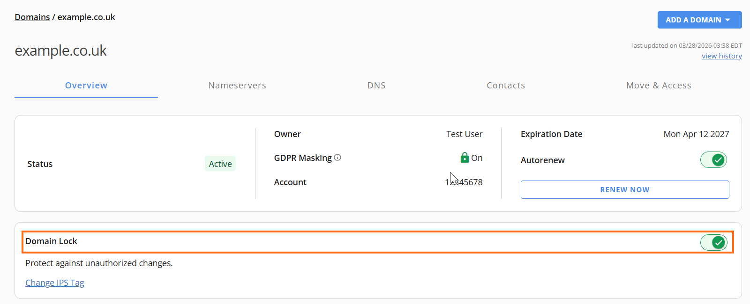Open the Move & Access tab
The image size is (750, 304).
click(659, 86)
